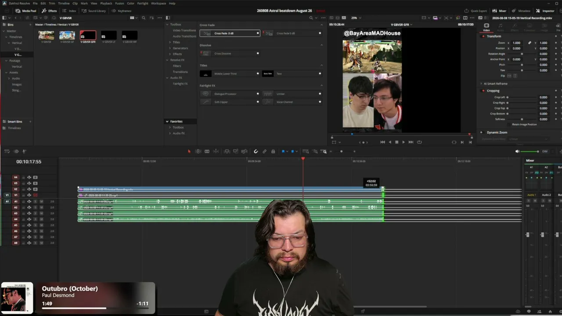Flip clip horizontally in Inspector
562x316 pixels.
[509, 75]
